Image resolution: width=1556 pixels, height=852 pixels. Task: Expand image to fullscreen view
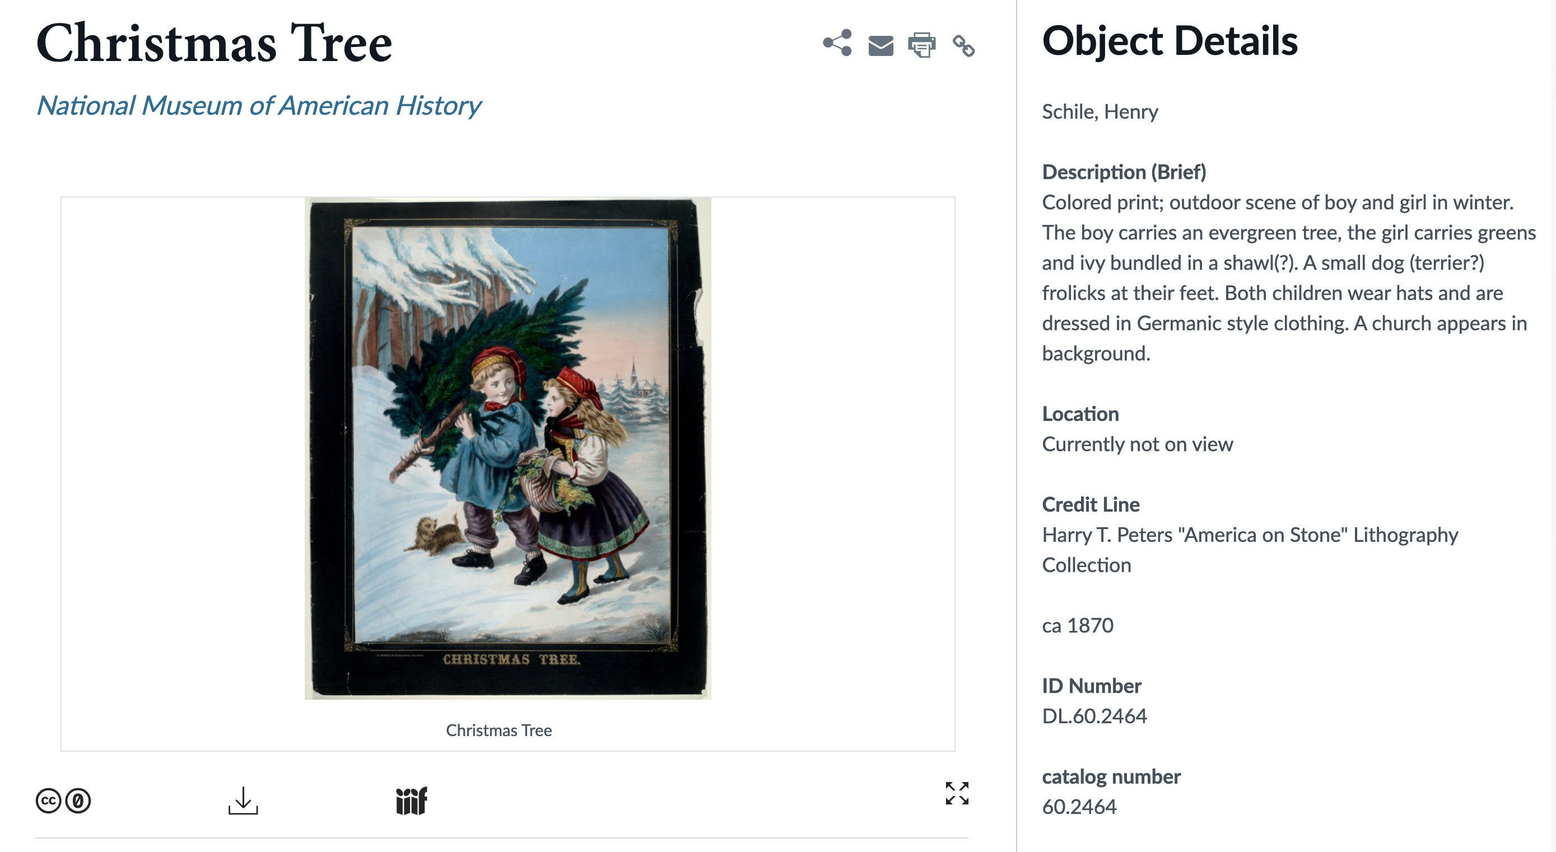pos(957,793)
